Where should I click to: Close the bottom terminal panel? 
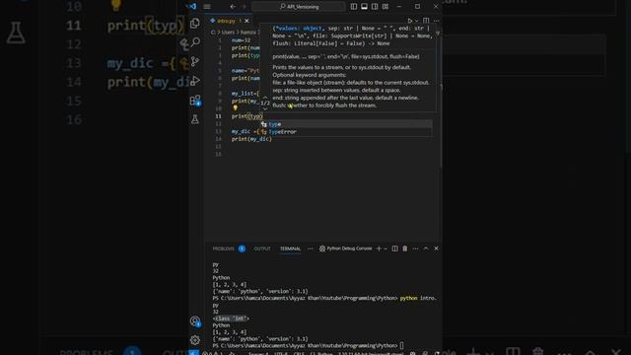click(x=436, y=248)
